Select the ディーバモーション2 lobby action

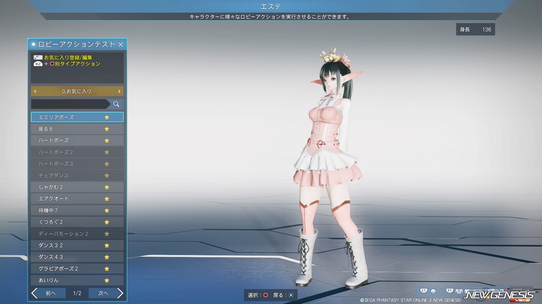(x=77, y=234)
